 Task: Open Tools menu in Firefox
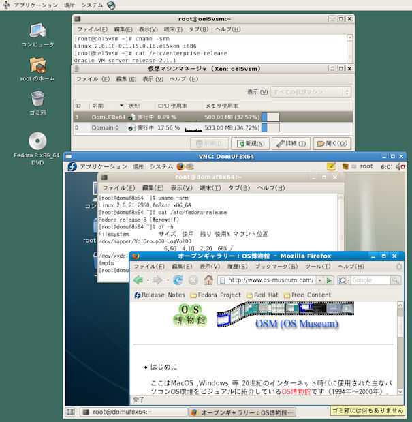317,266
